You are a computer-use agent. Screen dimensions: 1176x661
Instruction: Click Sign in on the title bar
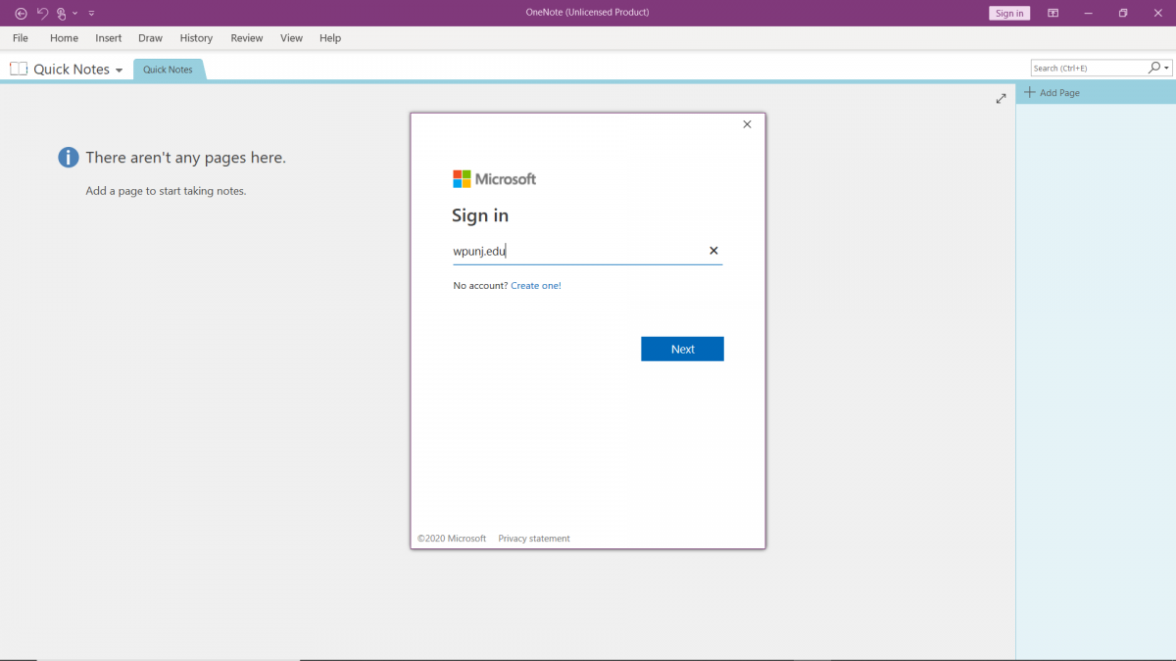[1009, 13]
